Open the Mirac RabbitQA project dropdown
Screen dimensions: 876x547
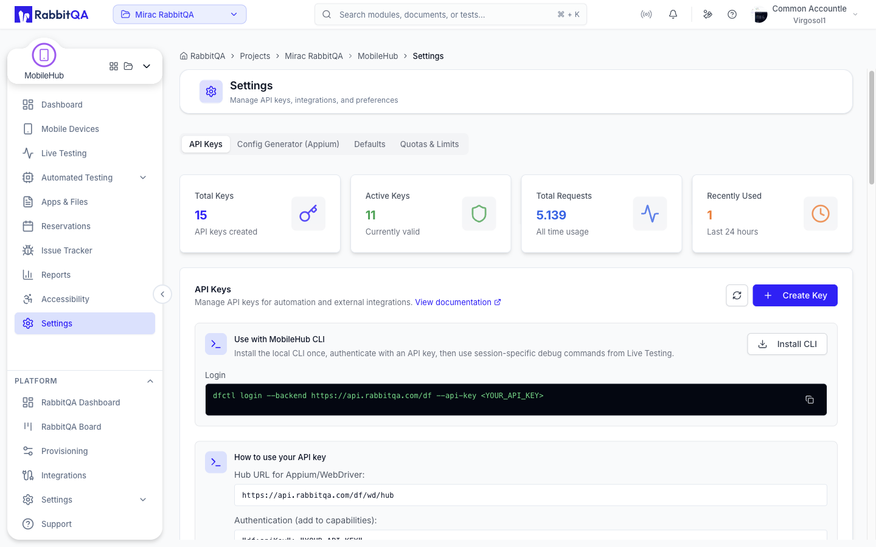coord(179,15)
